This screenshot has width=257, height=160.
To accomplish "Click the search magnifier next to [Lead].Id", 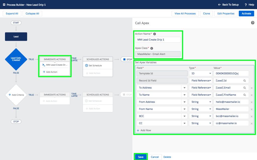I will pos(245,80).
